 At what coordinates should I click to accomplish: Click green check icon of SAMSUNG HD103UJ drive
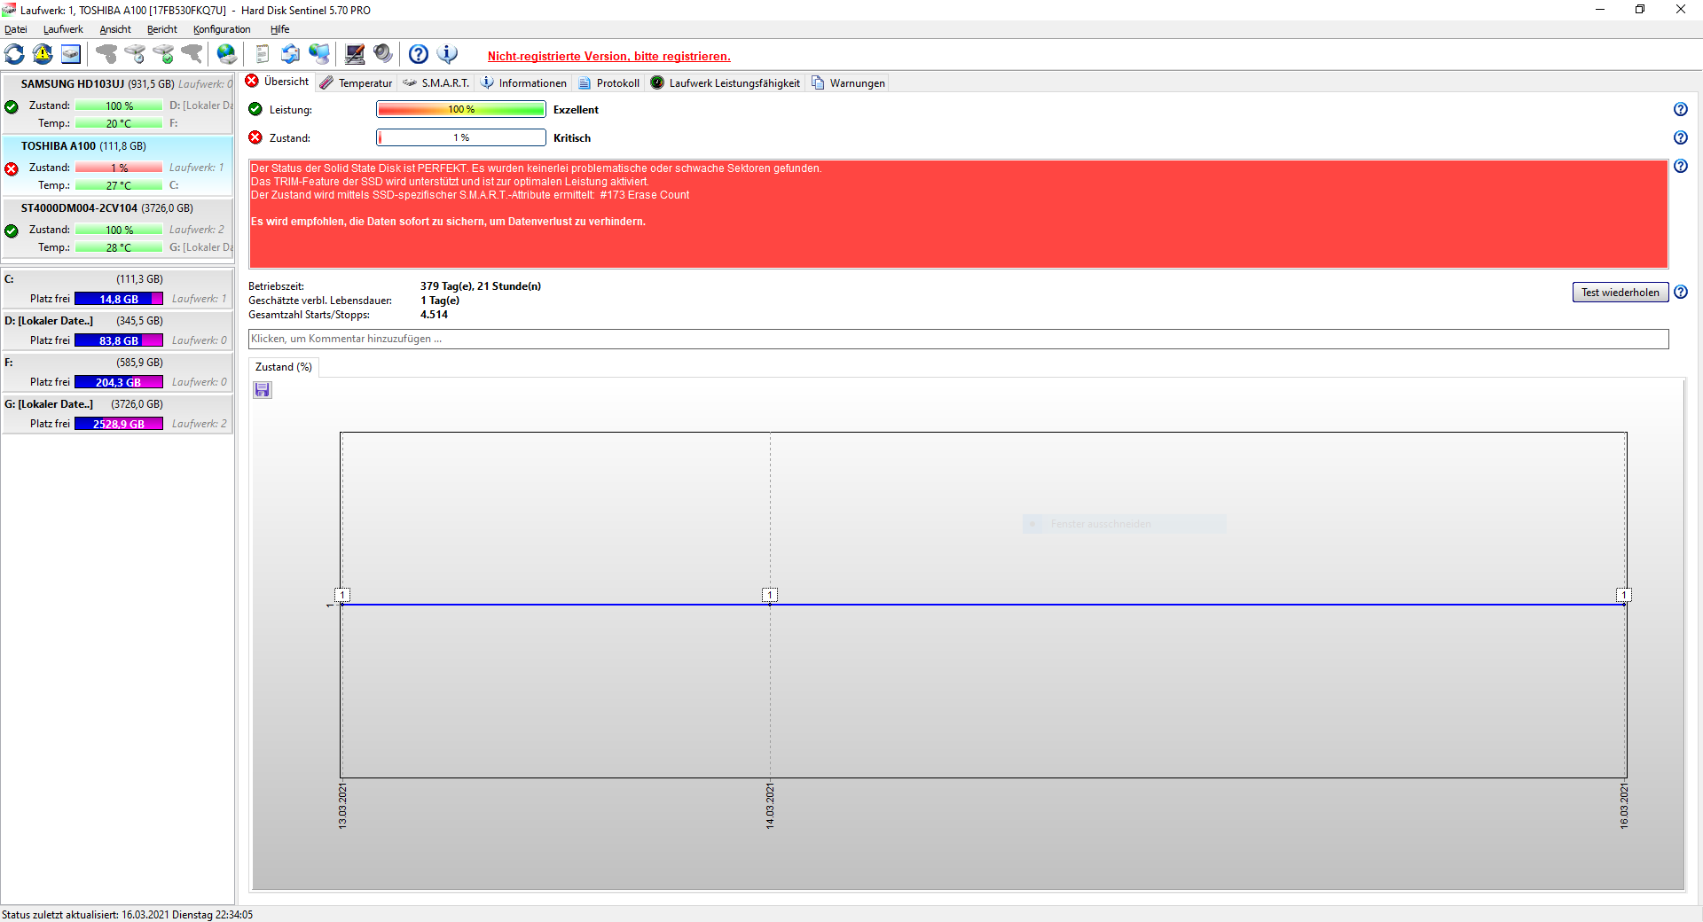coord(12,107)
